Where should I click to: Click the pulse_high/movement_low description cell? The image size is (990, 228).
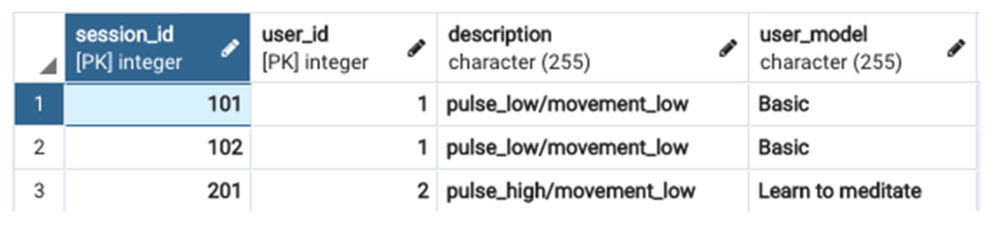(571, 191)
